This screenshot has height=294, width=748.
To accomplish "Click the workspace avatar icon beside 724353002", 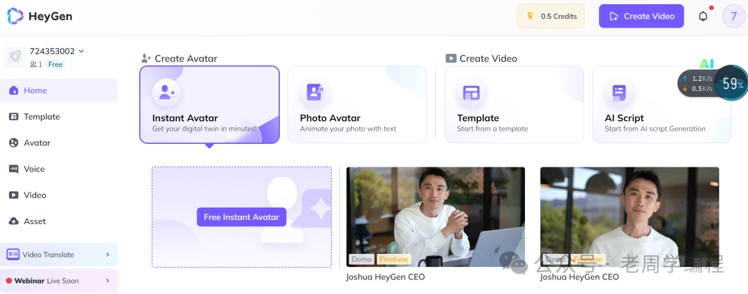I will click(15, 57).
